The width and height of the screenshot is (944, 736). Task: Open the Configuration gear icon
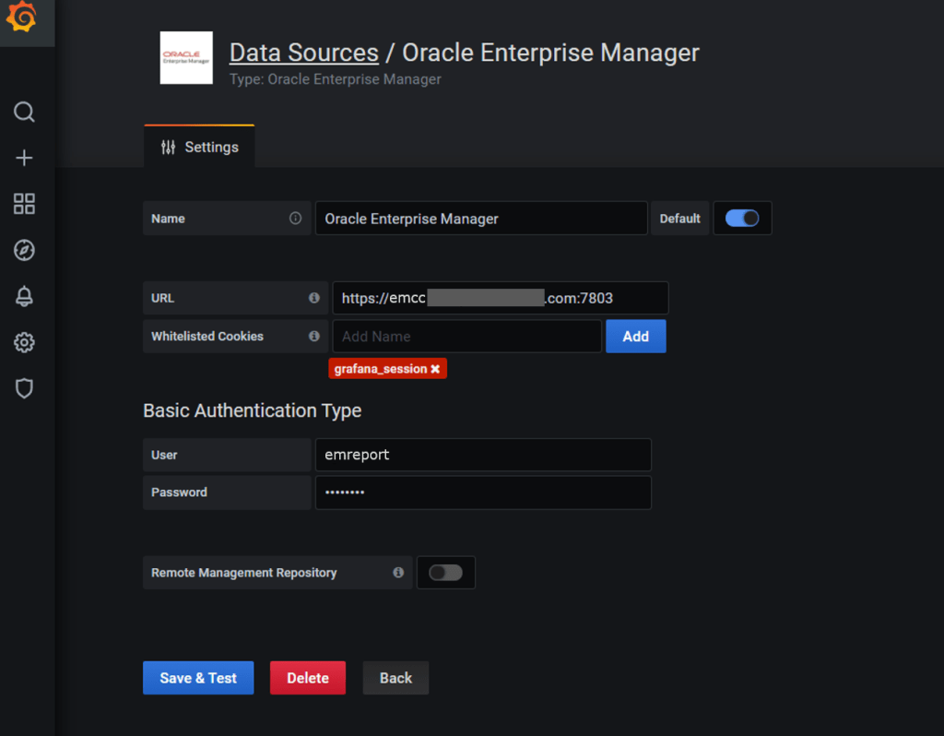click(25, 343)
